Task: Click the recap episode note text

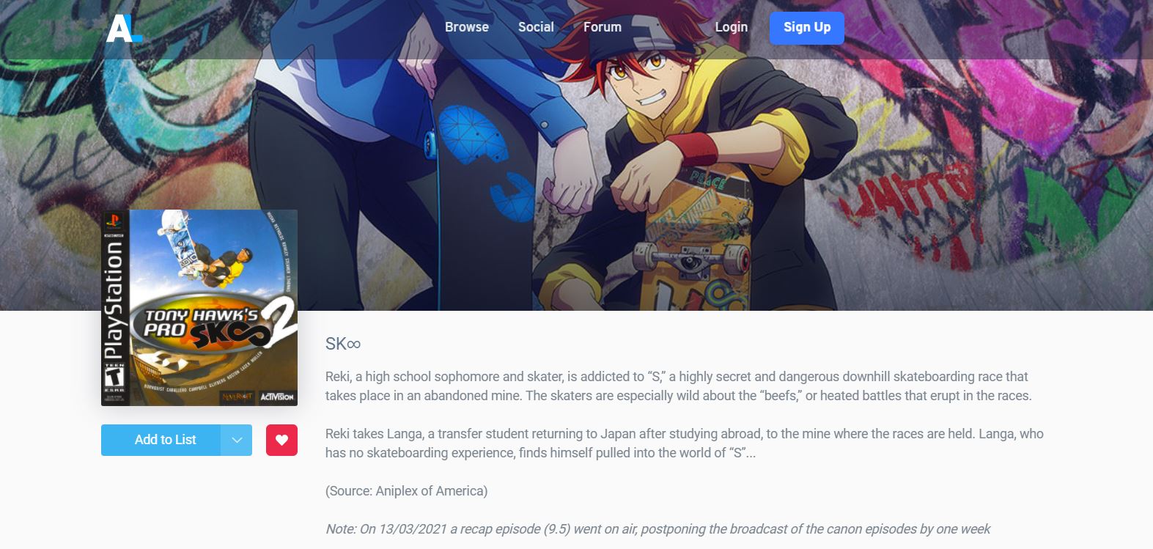Action: 657,529
